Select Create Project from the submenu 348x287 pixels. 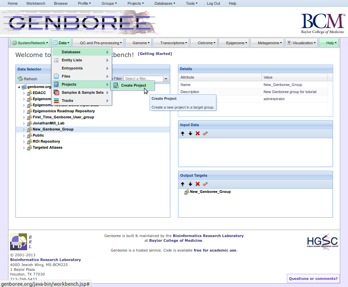pyautogui.click(x=133, y=85)
